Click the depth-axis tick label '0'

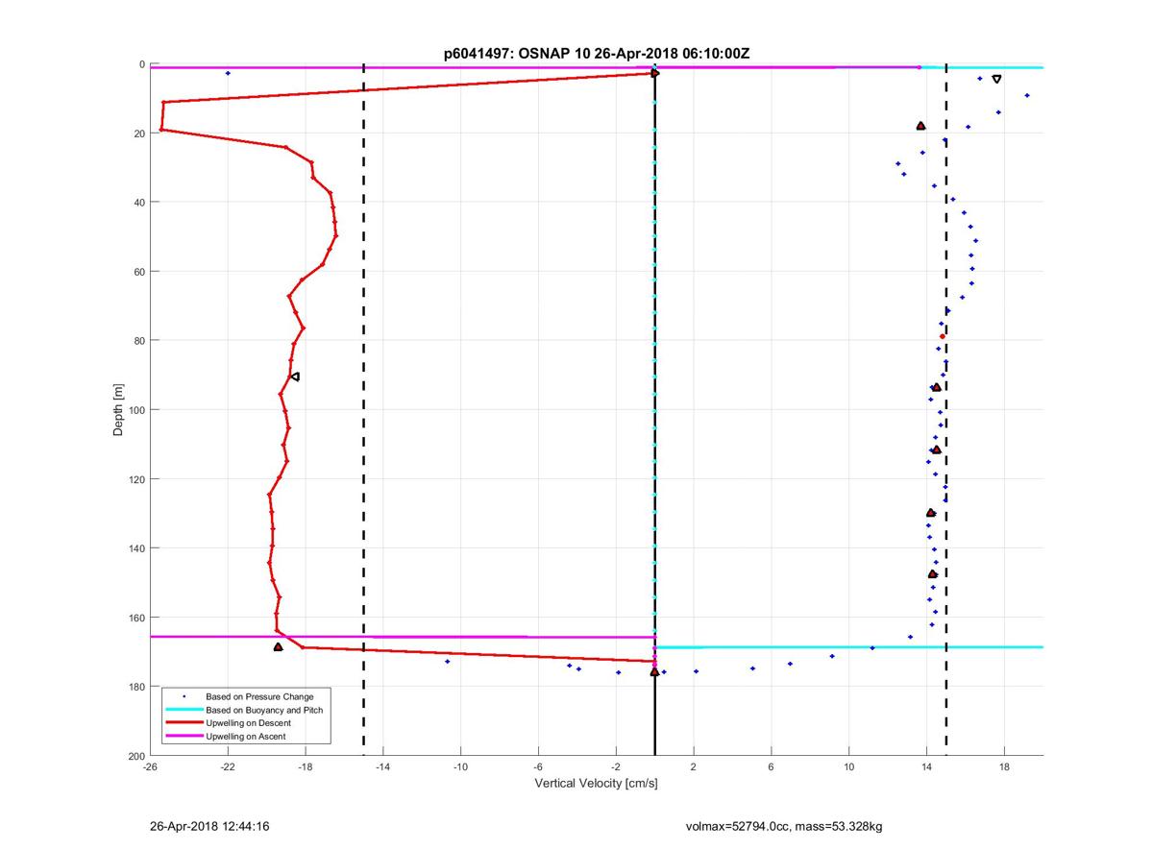pos(142,64)
